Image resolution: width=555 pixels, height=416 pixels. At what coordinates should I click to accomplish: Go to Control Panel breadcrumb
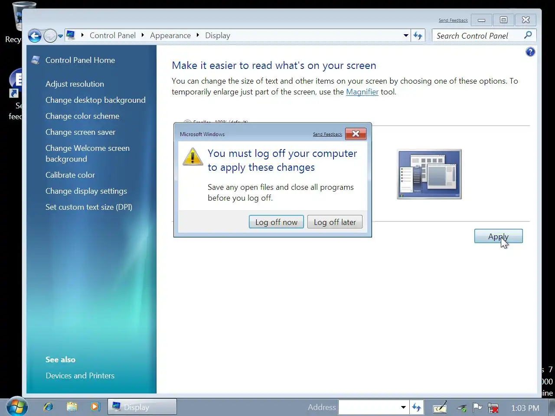pyautogui.click(x=113, y=36)
